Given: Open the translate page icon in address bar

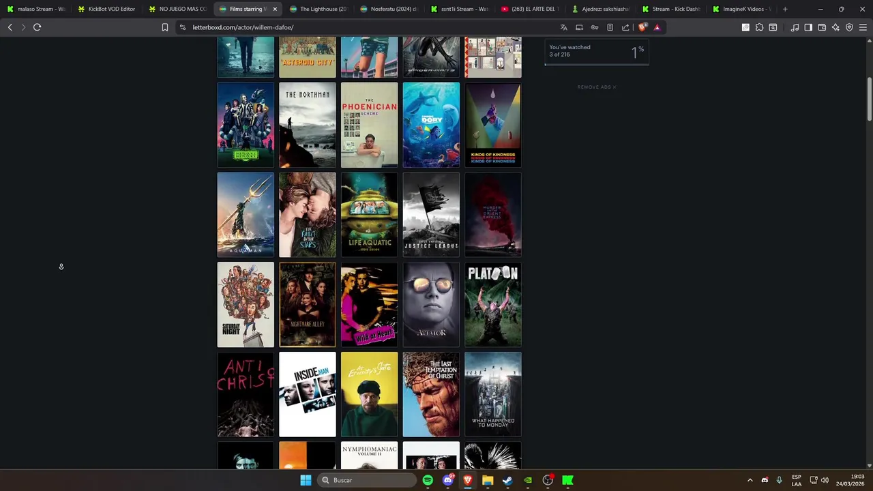Looking at the screenshot, I should (x=563, y=27).
